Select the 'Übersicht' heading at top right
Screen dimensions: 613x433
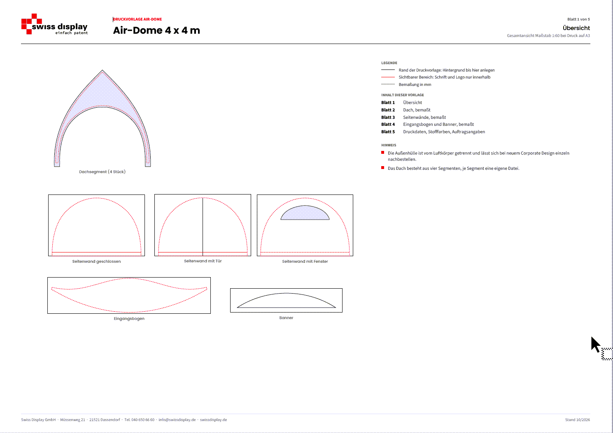pyautogui.click(x=576, y=28)
